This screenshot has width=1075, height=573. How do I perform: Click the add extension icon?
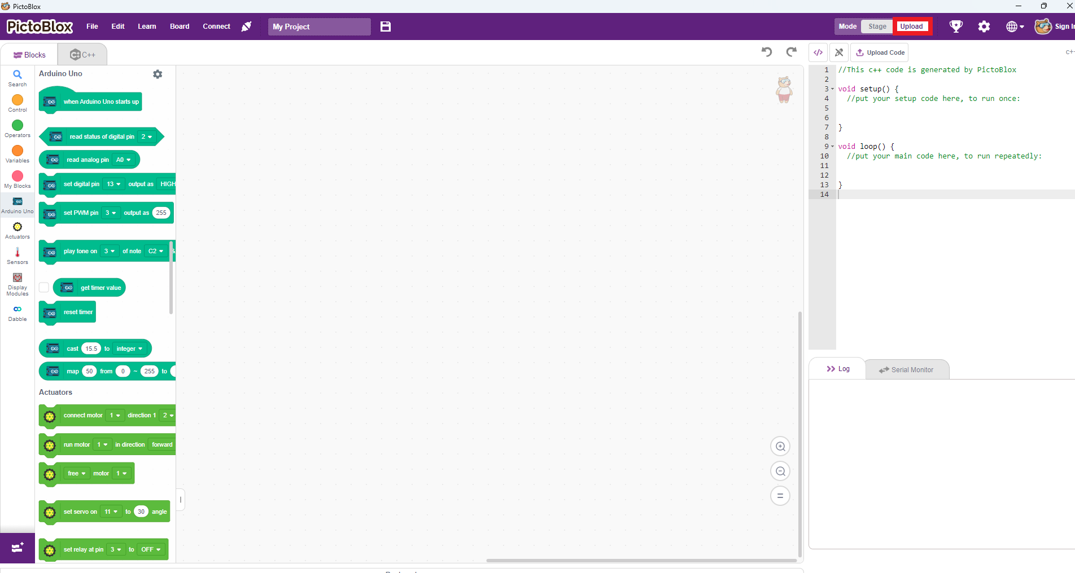click(18, 548)
